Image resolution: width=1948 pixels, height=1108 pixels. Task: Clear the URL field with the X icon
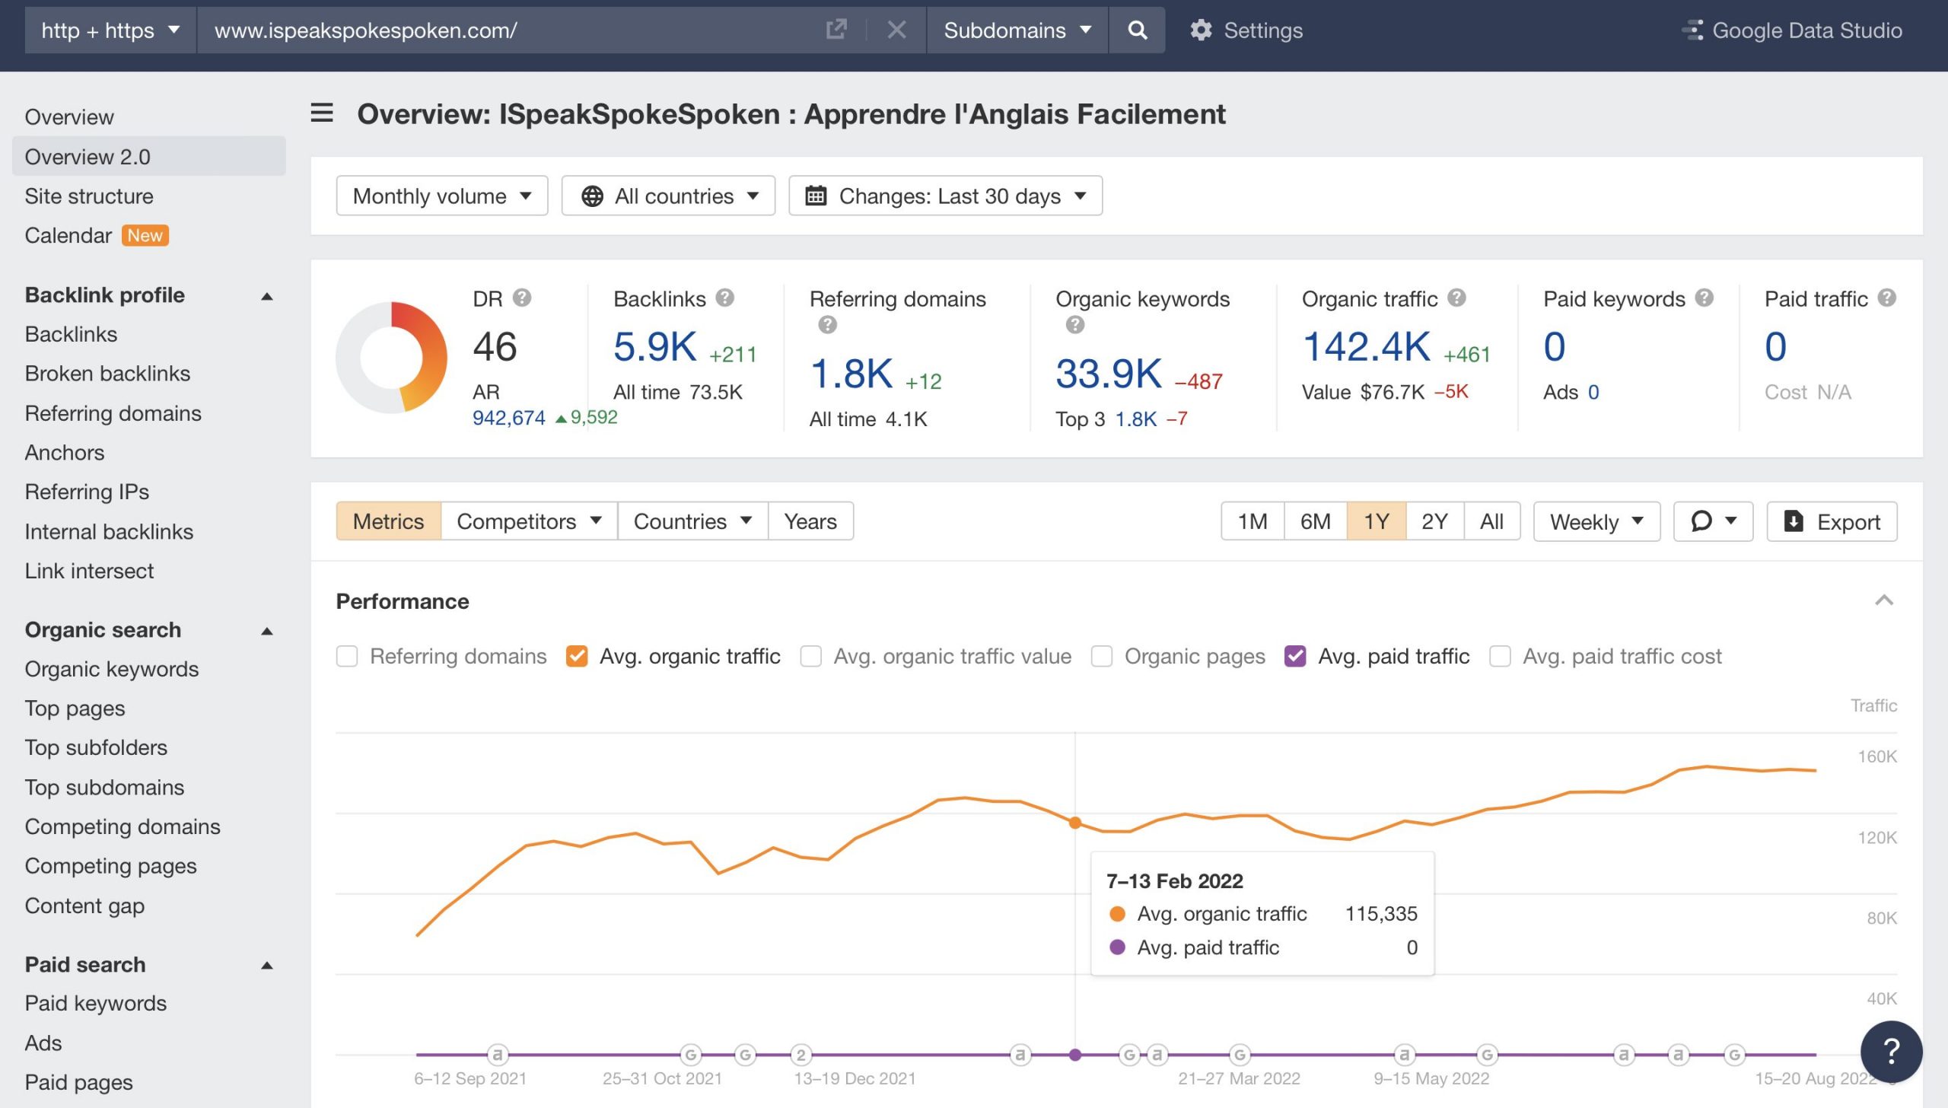click(896, 30)
